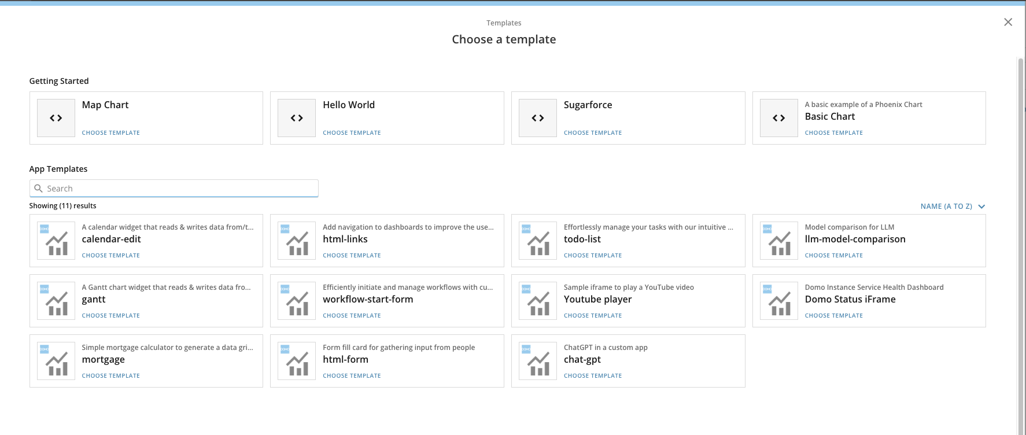Choose template for llm-model-comparison
This screenshot has width=1026, height=435.
[833, 255]
